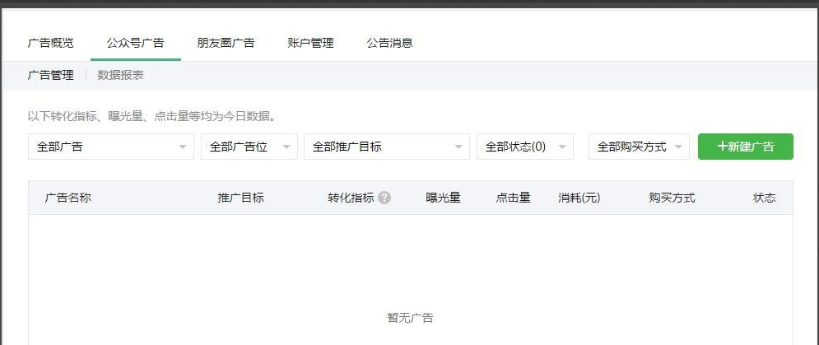This screenshot has height=345, width=819.
Task: Select the 广告管理 sub-tab
Action: (51, 75)
